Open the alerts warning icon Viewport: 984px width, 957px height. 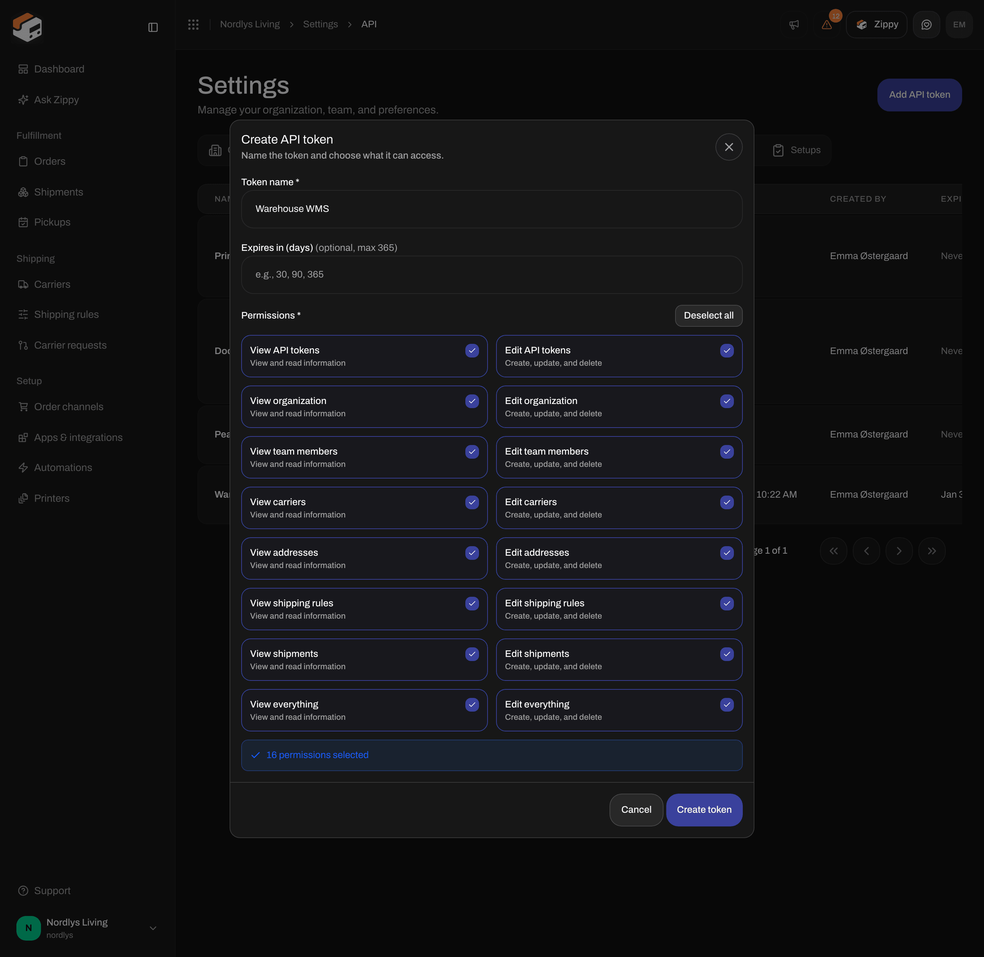(827, 25)
